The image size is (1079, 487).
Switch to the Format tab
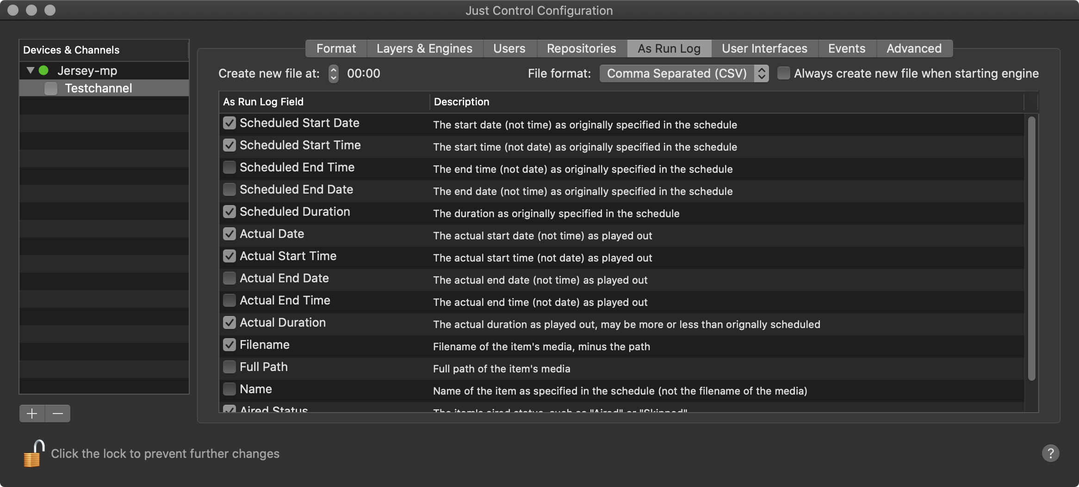pos(336,49)
